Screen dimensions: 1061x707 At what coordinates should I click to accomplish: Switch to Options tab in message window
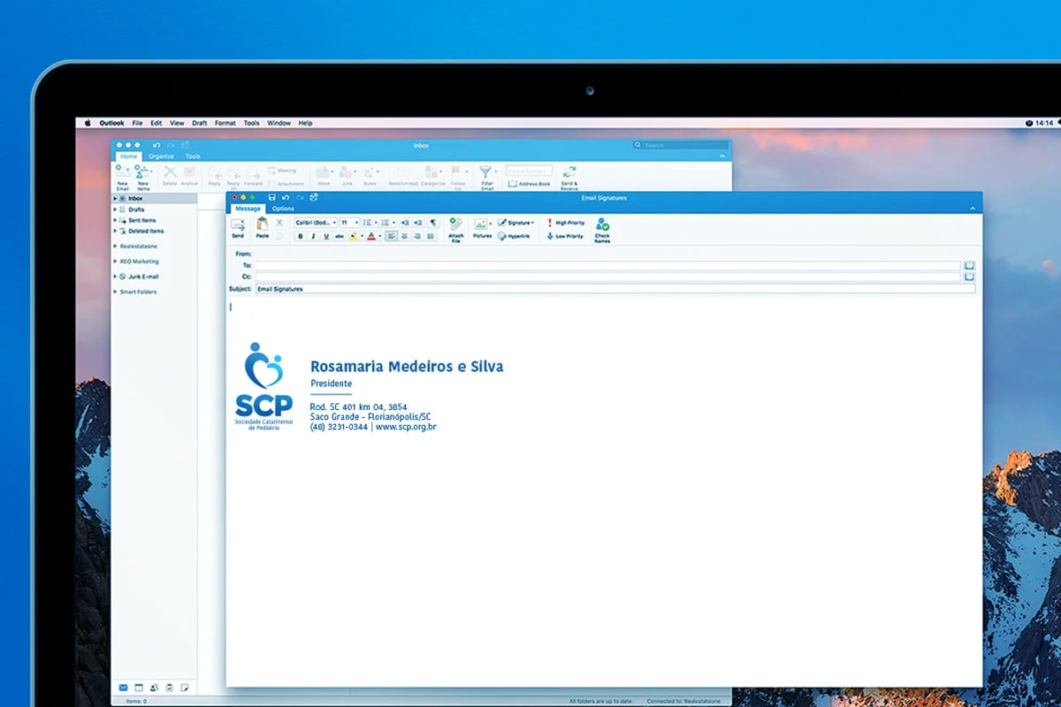pos(283,209)
